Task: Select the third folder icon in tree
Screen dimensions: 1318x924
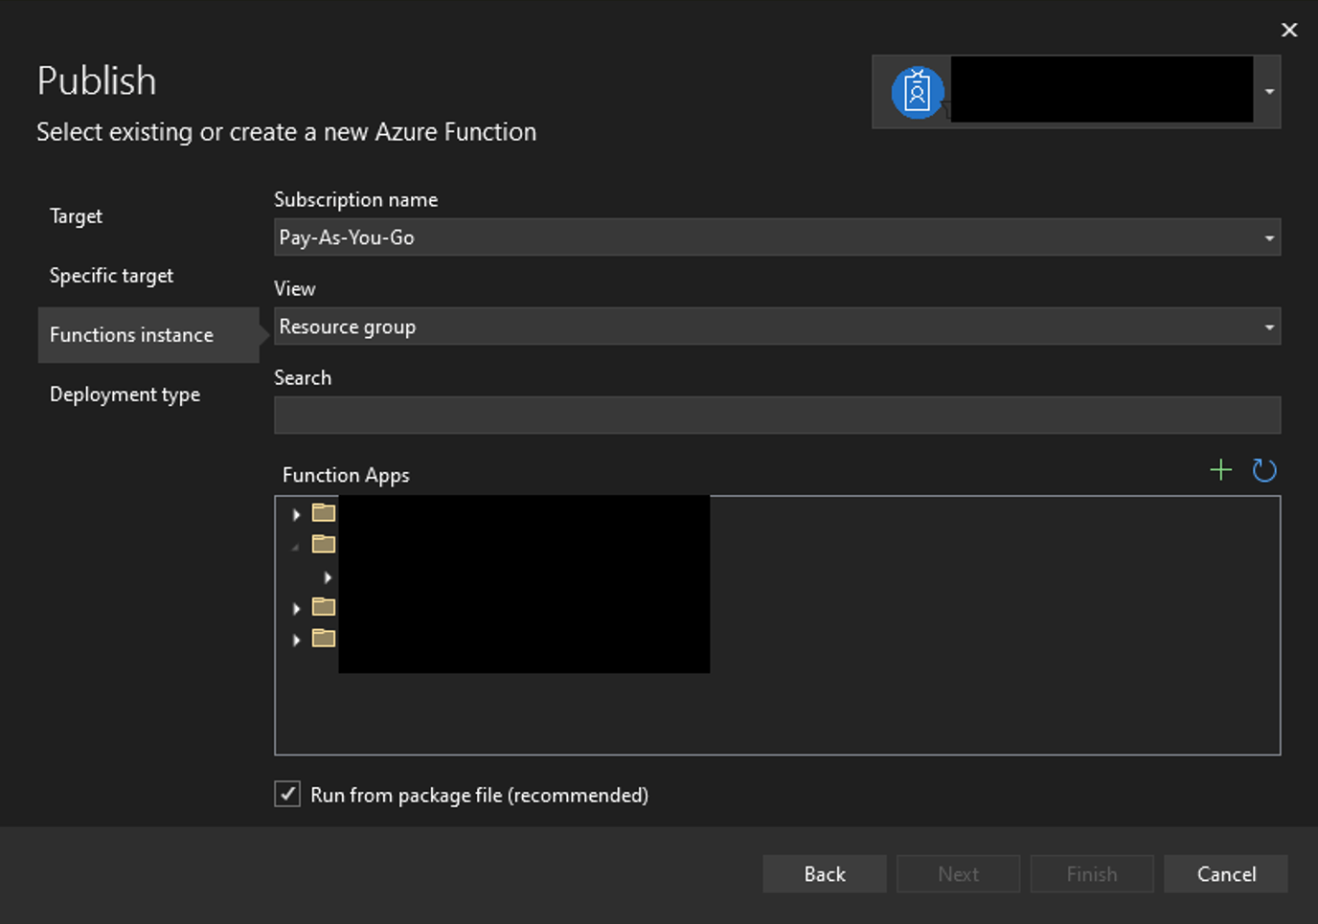Action: pyautogui.click(x=324, y=606)
